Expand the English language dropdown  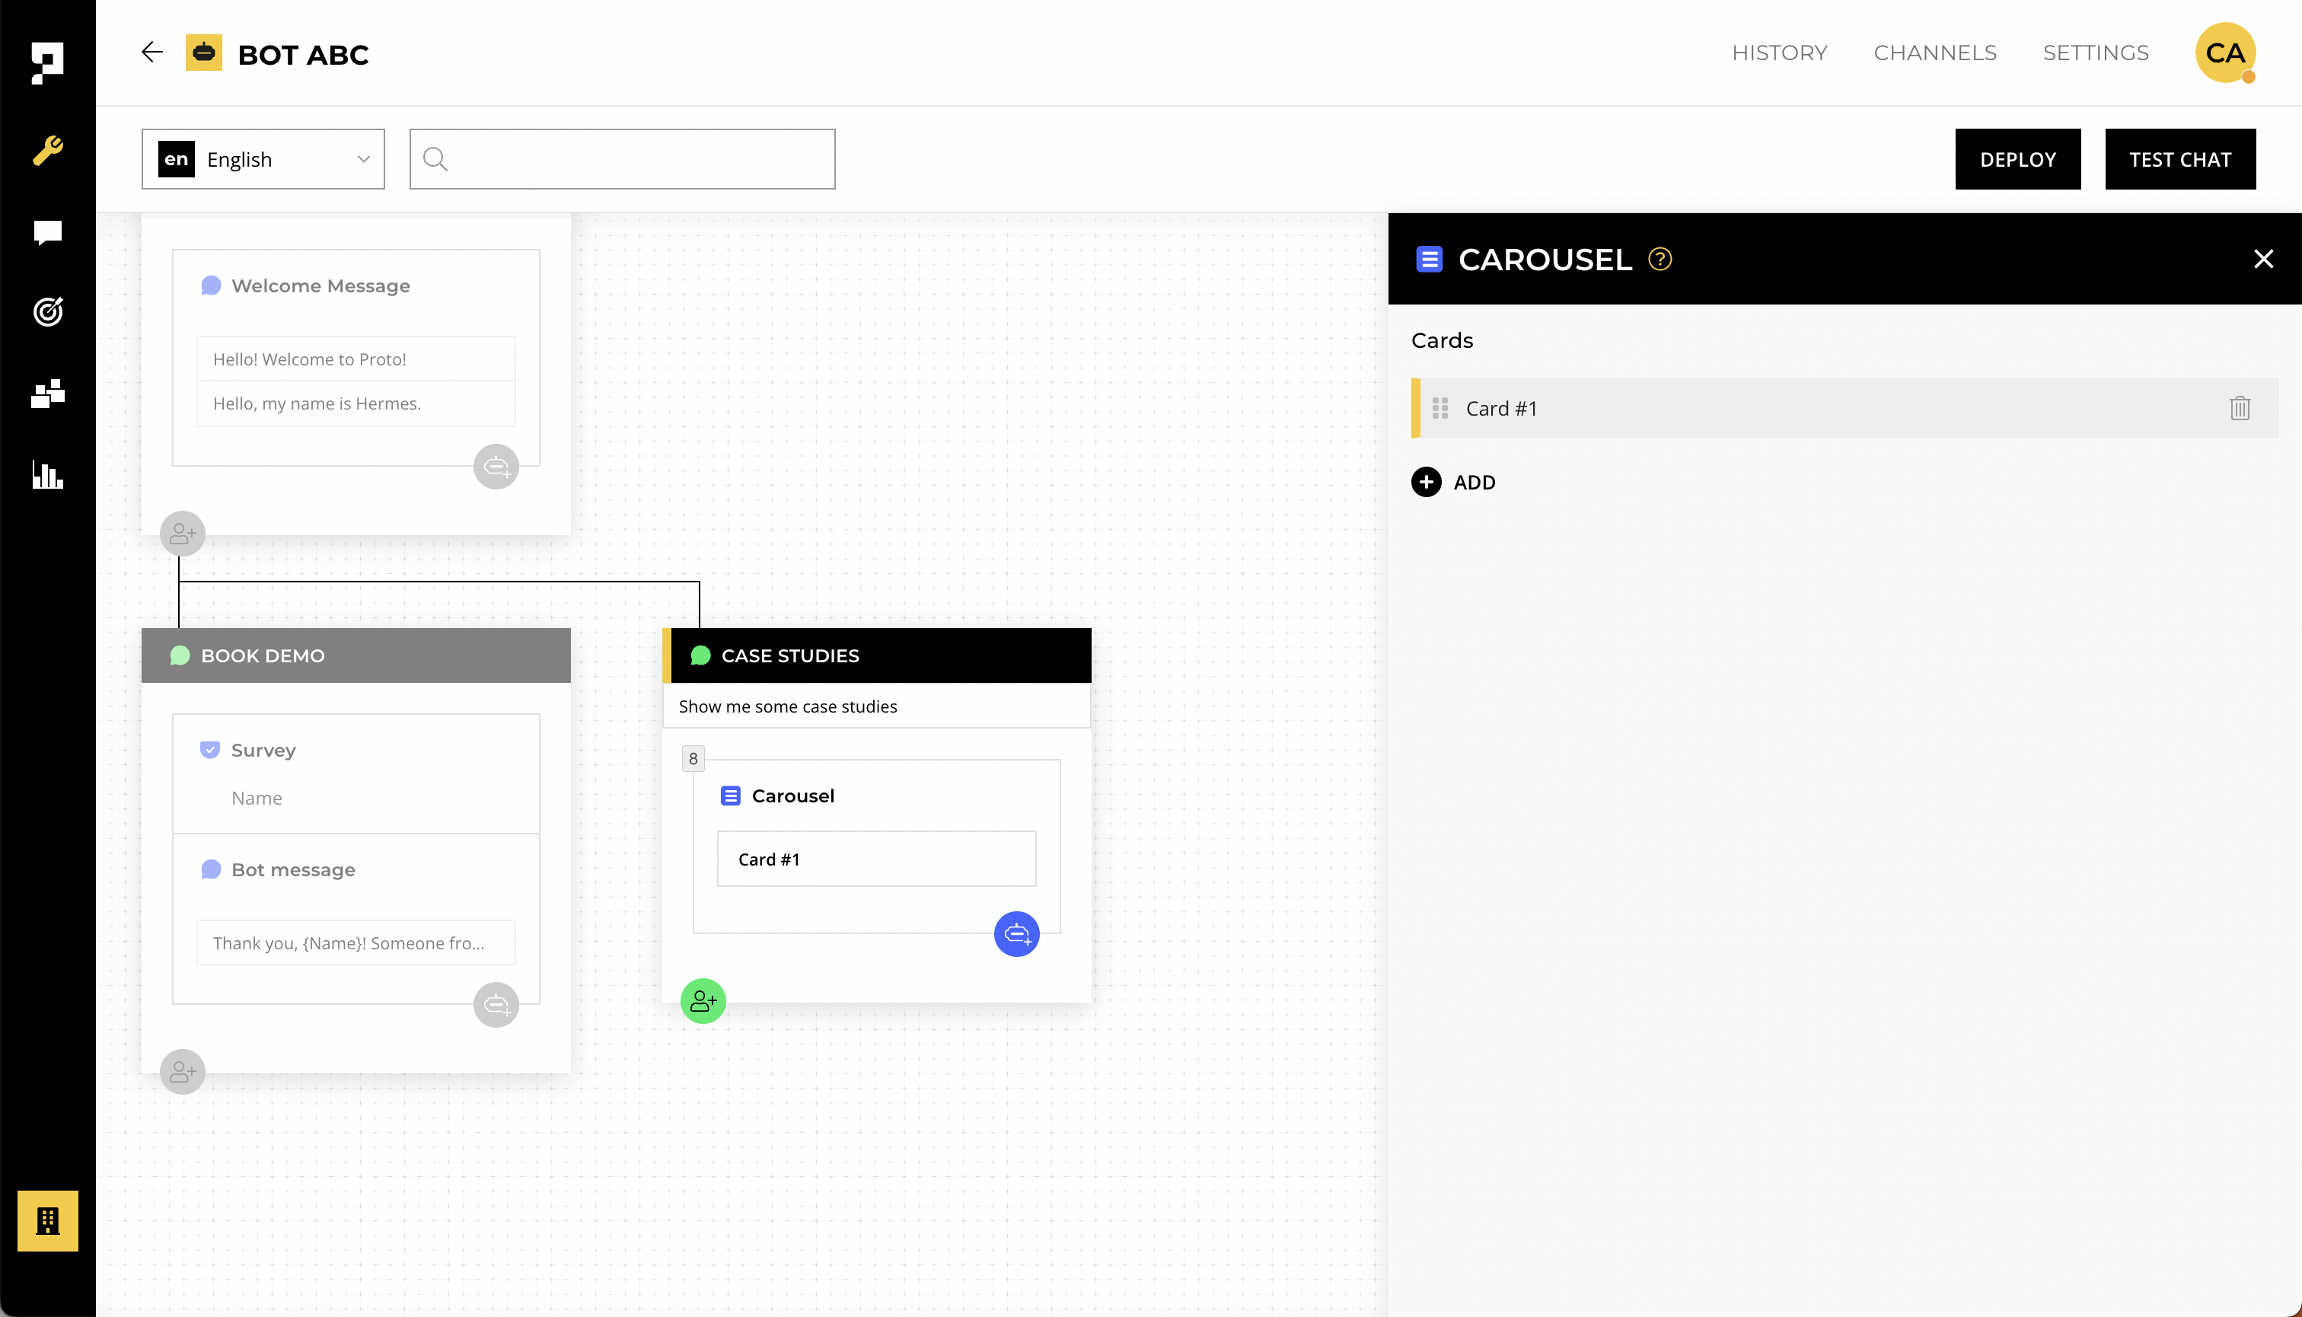tap(263, 159)
